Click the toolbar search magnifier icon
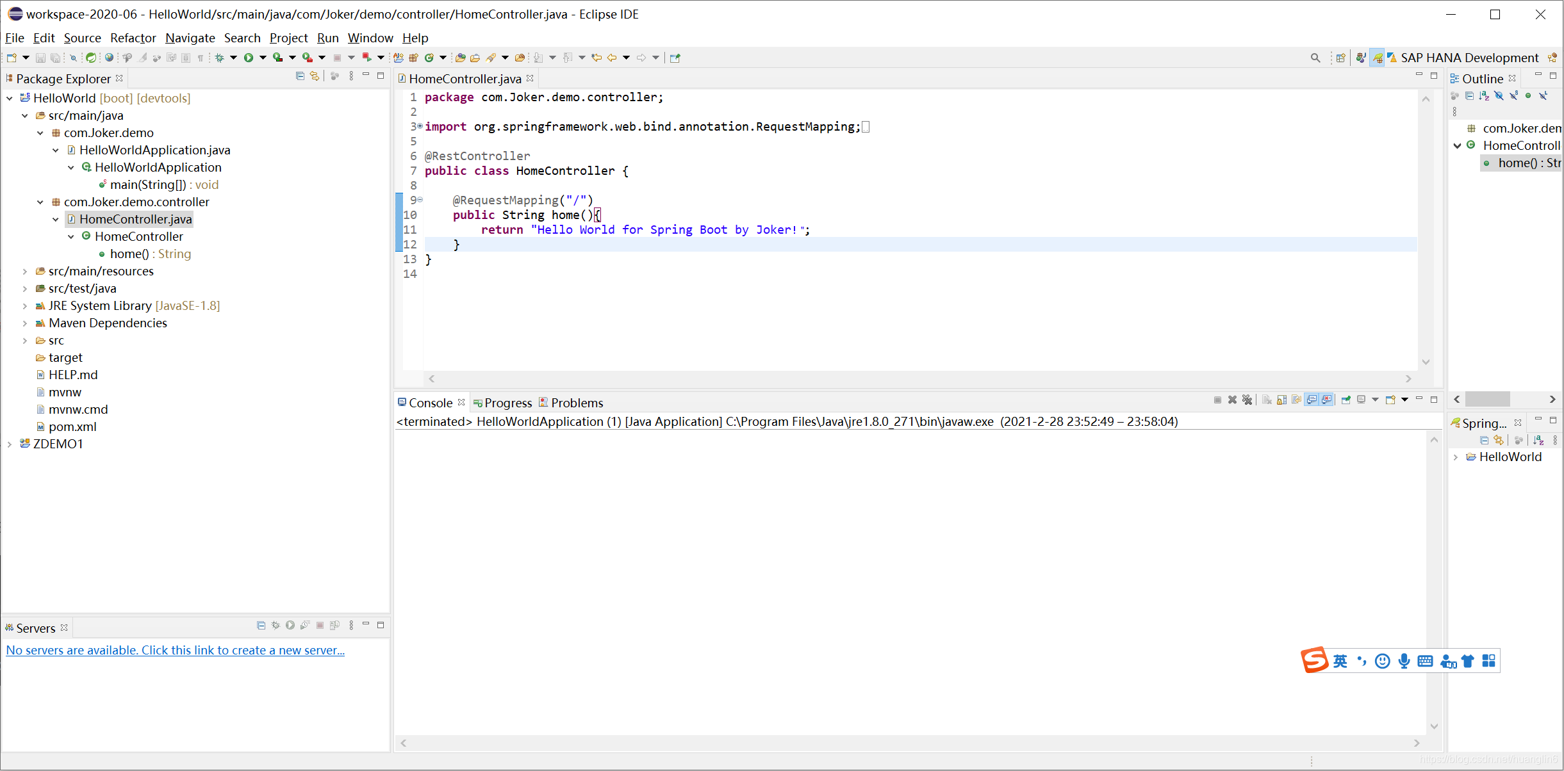The height and width of the screenshot is (771, 1564). (1315, 58)
